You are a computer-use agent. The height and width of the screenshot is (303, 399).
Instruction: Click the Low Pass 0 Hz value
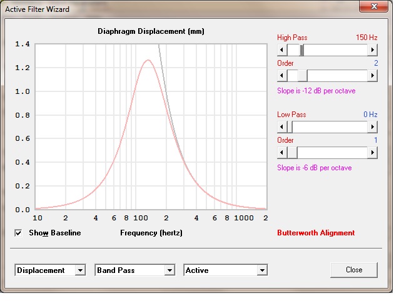click(370, 115)
